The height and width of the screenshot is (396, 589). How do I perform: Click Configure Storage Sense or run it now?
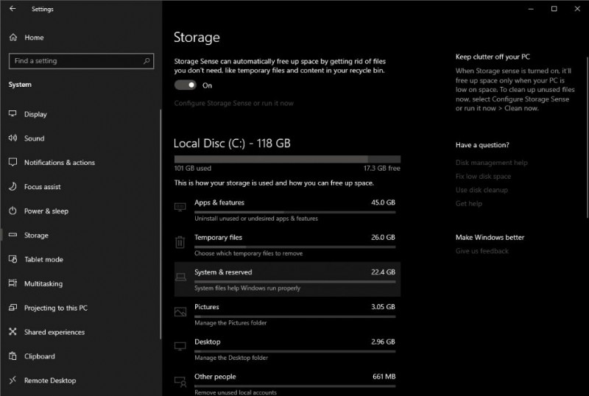coord(233,103)
